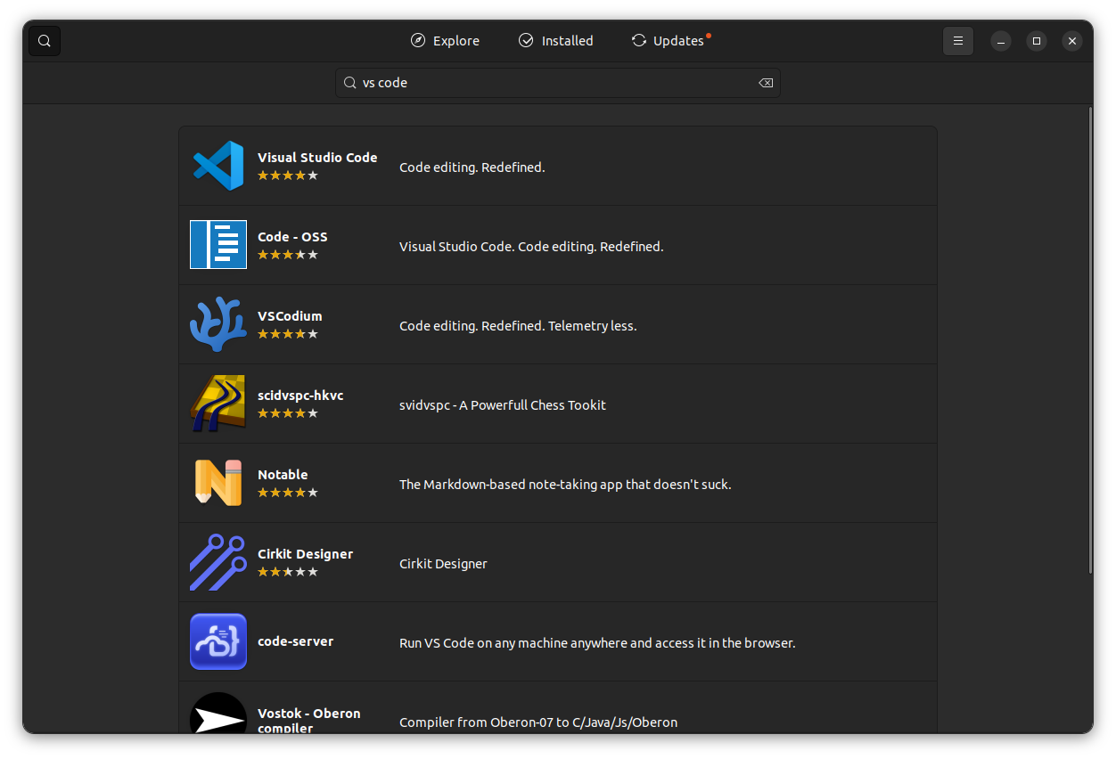This screenshot has height=759, width=1116.
Task: Switch to the Explore tab
Action: [x=445, y=40]
